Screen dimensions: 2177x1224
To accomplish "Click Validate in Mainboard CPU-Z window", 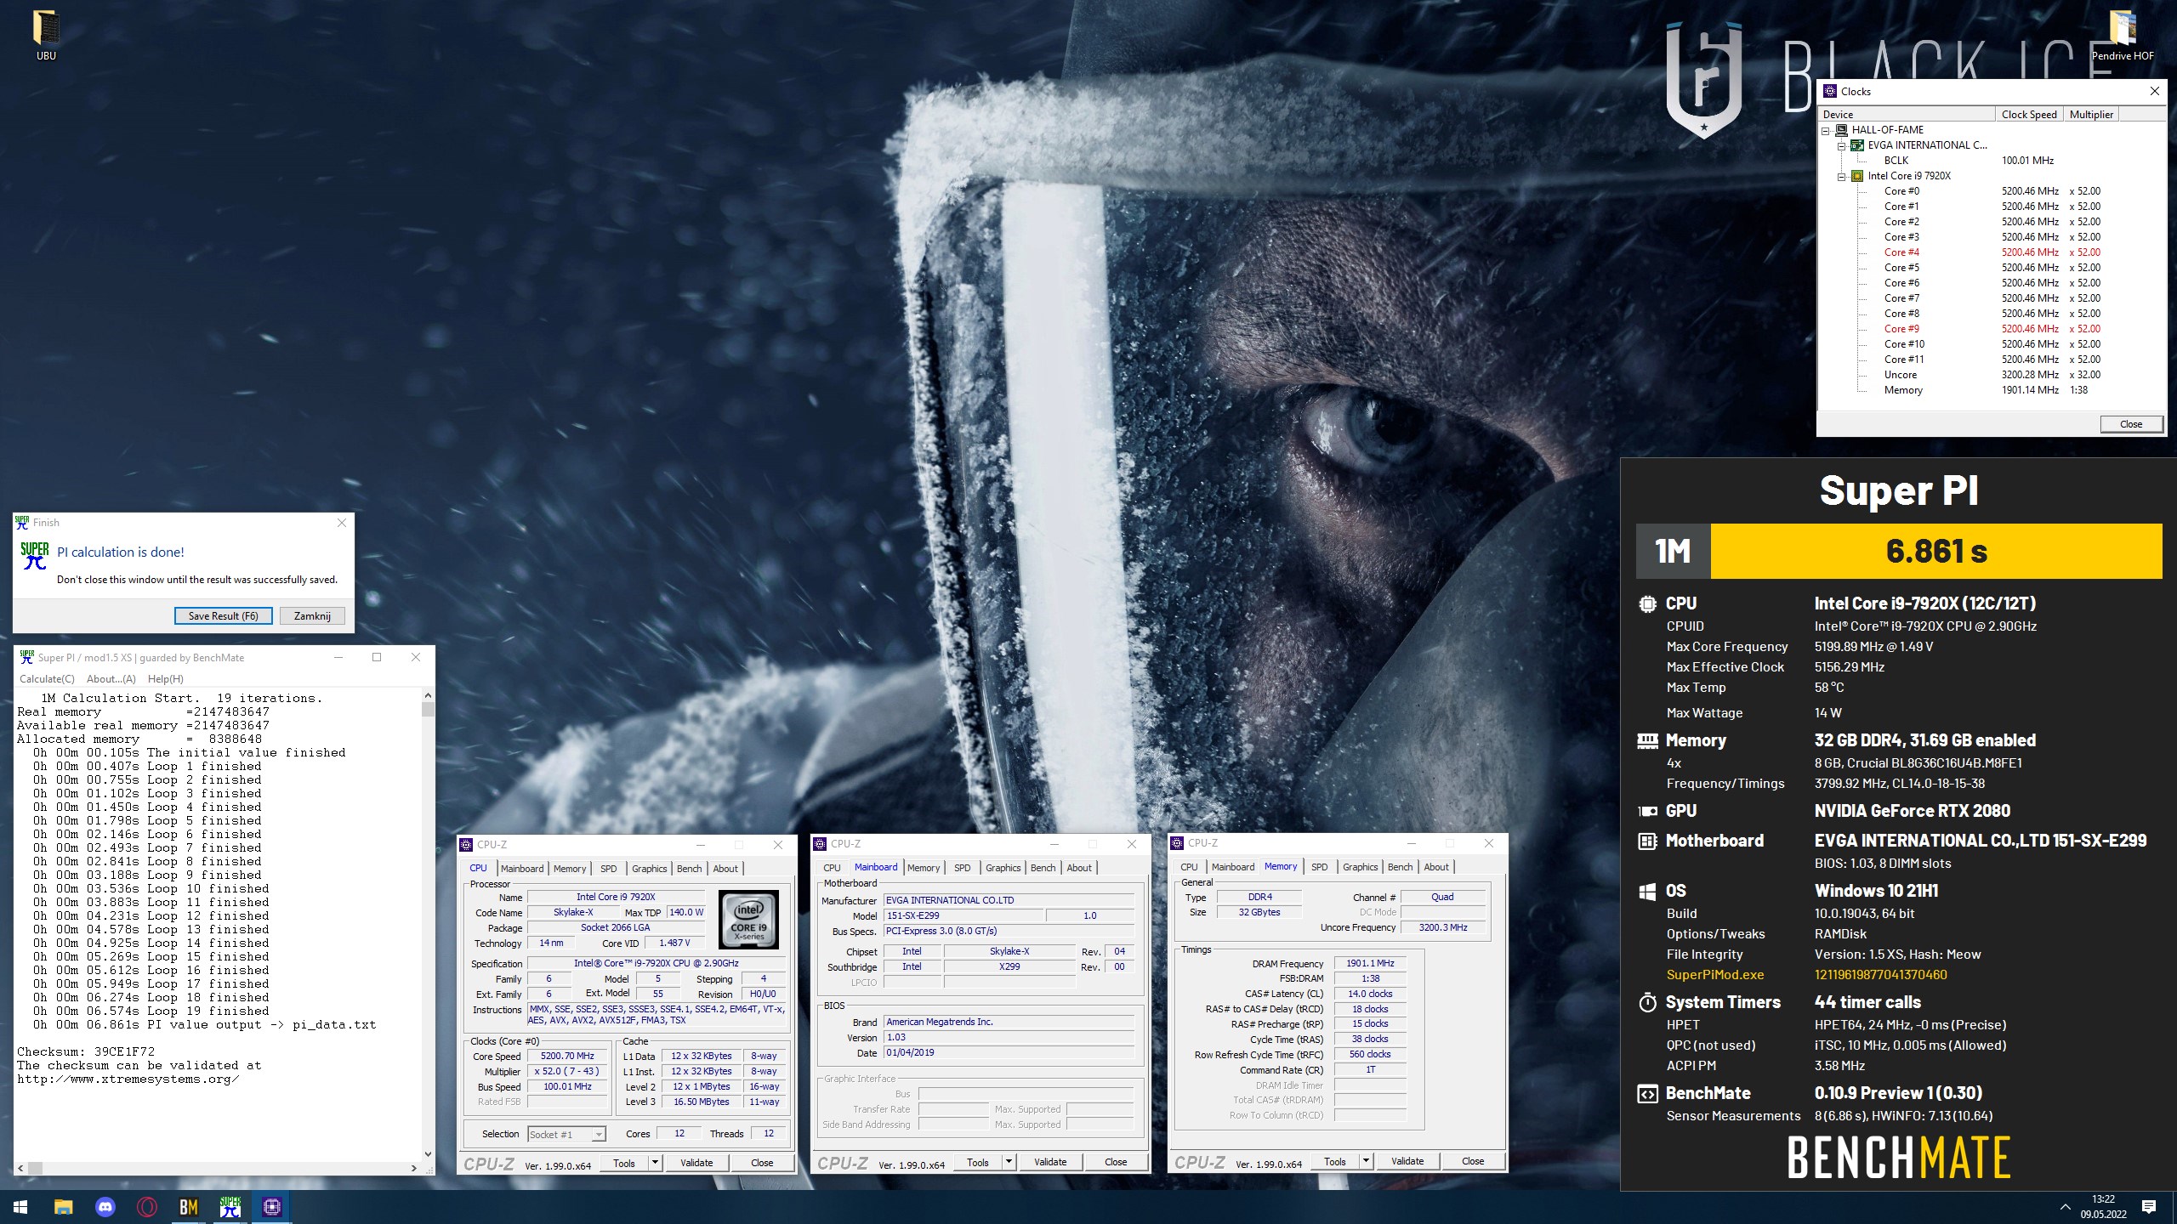I will (x=1050, y=1162).
